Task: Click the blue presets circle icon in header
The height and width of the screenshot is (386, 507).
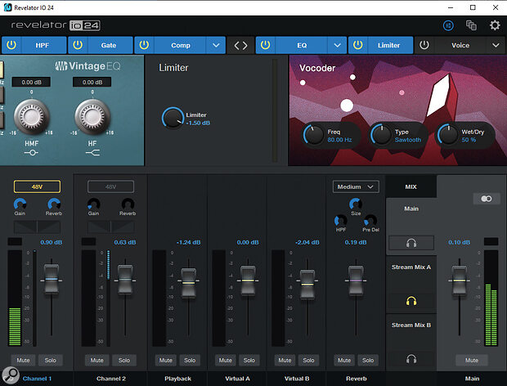Action: (448, 25)
